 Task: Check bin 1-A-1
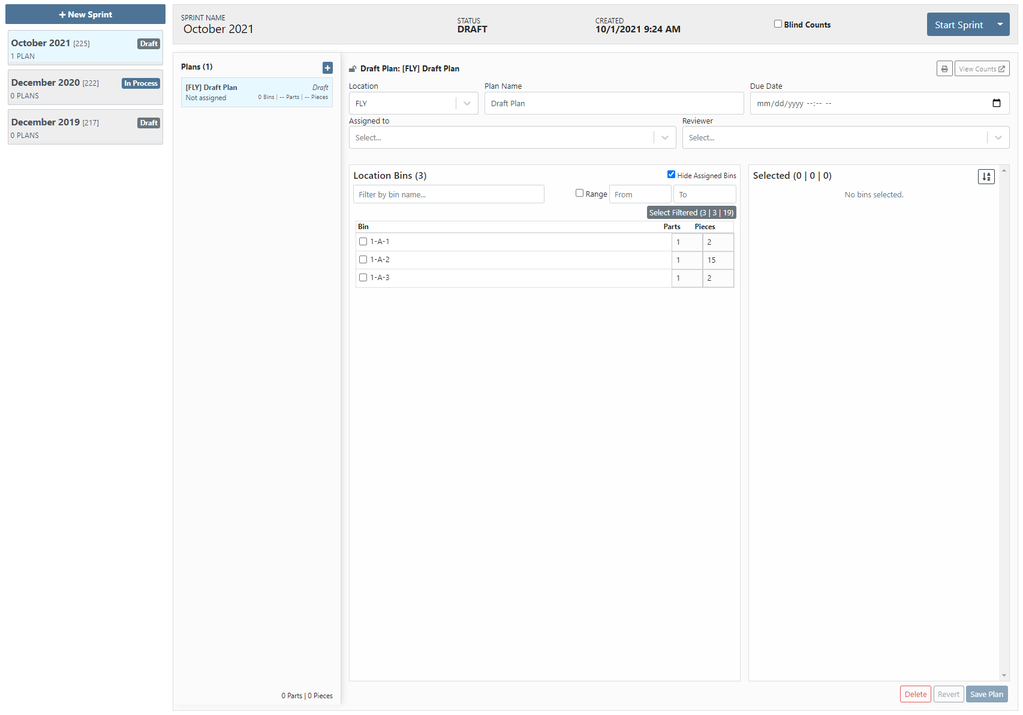click(x=363, y=242)
